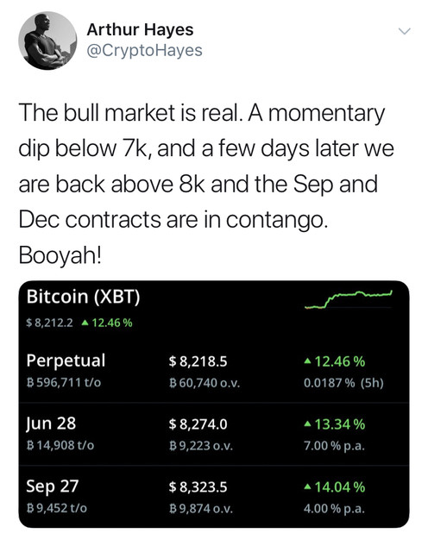Click the 14.04% up arrow indicator
This screenshot has width=428, height=552.
click(307, 487)
